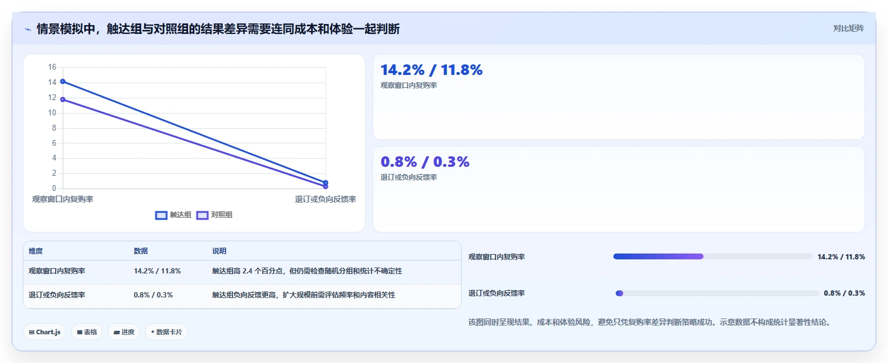Click the progress label 退订或负向反馈率
The image size is (888, 363).
point(497,293)
